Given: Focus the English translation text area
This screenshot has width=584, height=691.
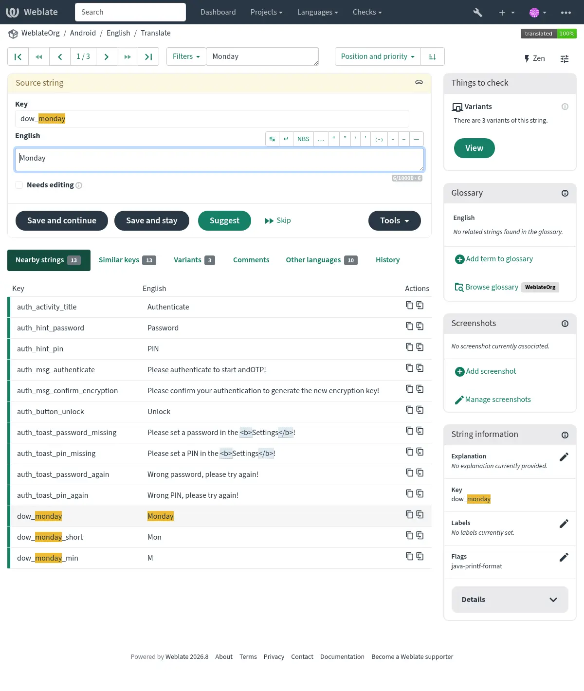Looking at the screenshot, I should click(219, 160).
